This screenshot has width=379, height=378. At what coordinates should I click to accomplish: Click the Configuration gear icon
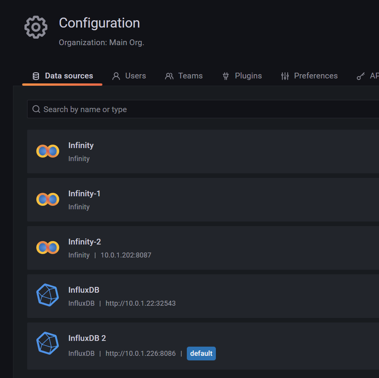click(36, 27)
